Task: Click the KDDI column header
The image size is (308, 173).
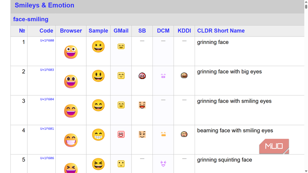Action: pyautogui.click(x=184, y=31)
